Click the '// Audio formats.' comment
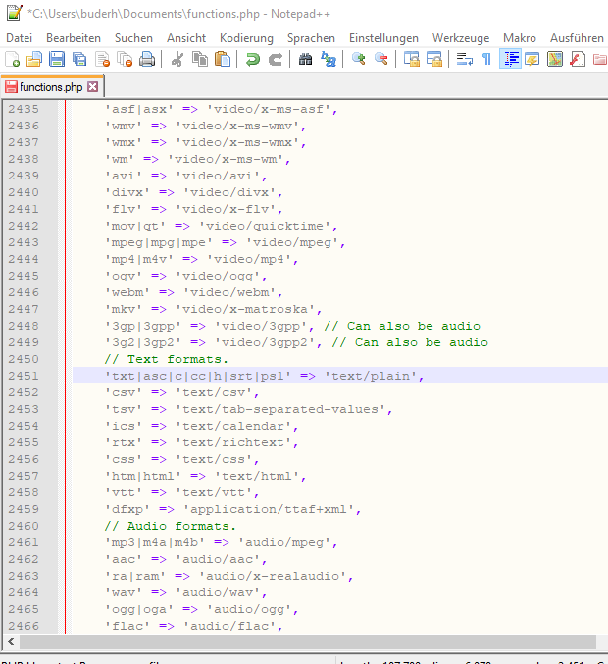This screenshot has height=664, width=608. pyautogui.click(x=170, y=526)
